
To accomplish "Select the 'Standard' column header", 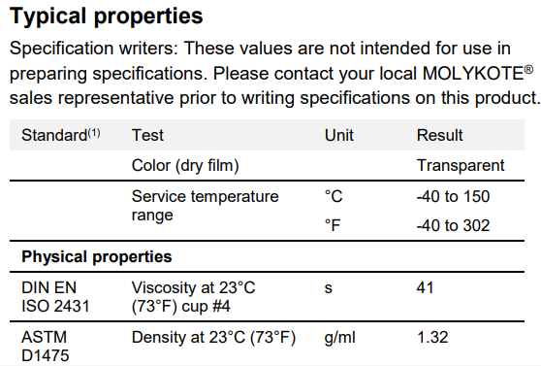I will [61, 135].
